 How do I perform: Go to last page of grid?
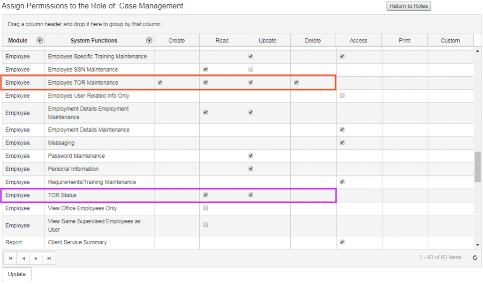(49, 258)
